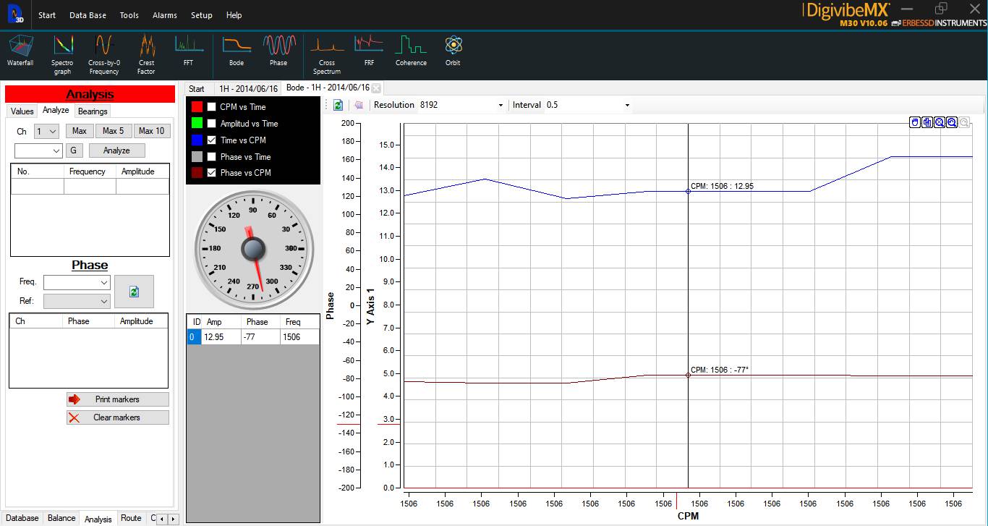988x526 pixels.
Task: Open the Tools menu
Action: pyautogui.click(x=129, y=14)
